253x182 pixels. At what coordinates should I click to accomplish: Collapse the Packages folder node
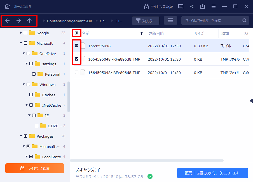[21, 136]
